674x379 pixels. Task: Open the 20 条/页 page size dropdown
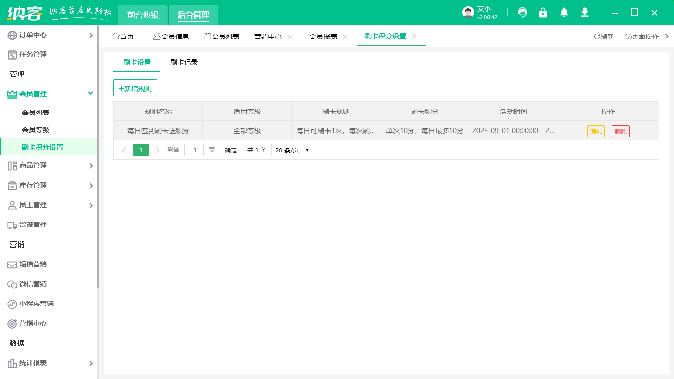pos(292,150)
